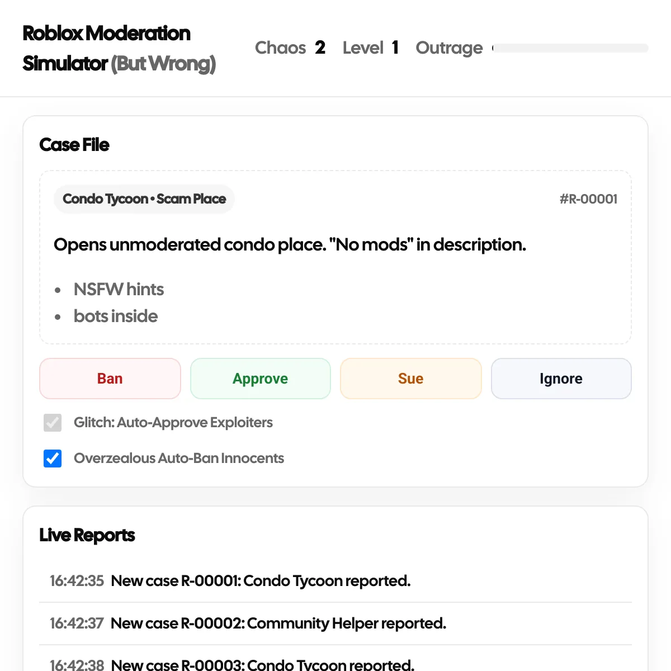Click case number #R-00001
This screenshot has width=671, height=671.
[588, 199]
